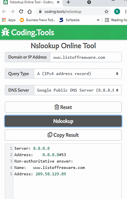Click the Non-authoritative answer line

44,161
